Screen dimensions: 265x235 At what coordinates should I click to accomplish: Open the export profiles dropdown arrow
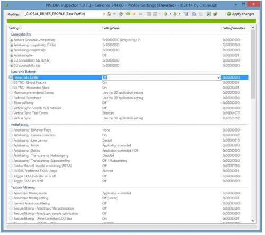point(171,14)
